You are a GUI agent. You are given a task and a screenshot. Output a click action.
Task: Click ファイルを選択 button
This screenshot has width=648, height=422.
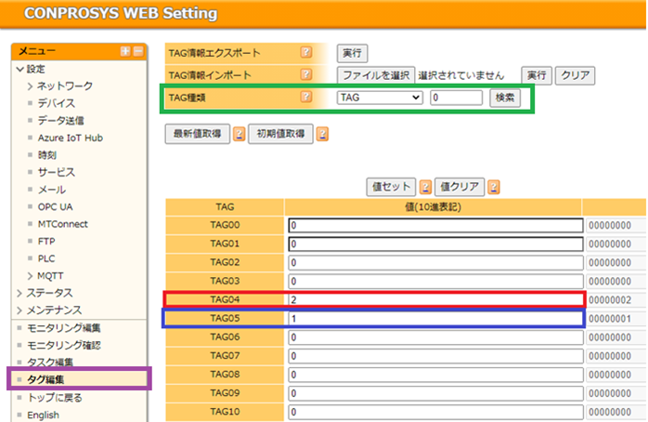click(376, 75)
